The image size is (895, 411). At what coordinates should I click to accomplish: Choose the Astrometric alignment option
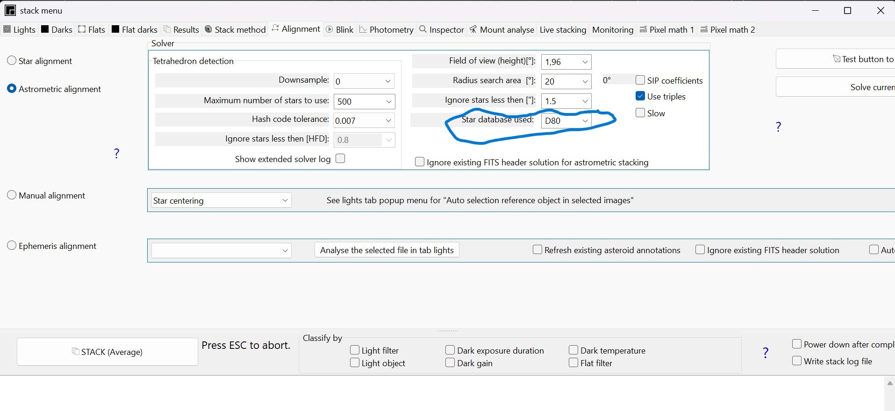[12, 89]
